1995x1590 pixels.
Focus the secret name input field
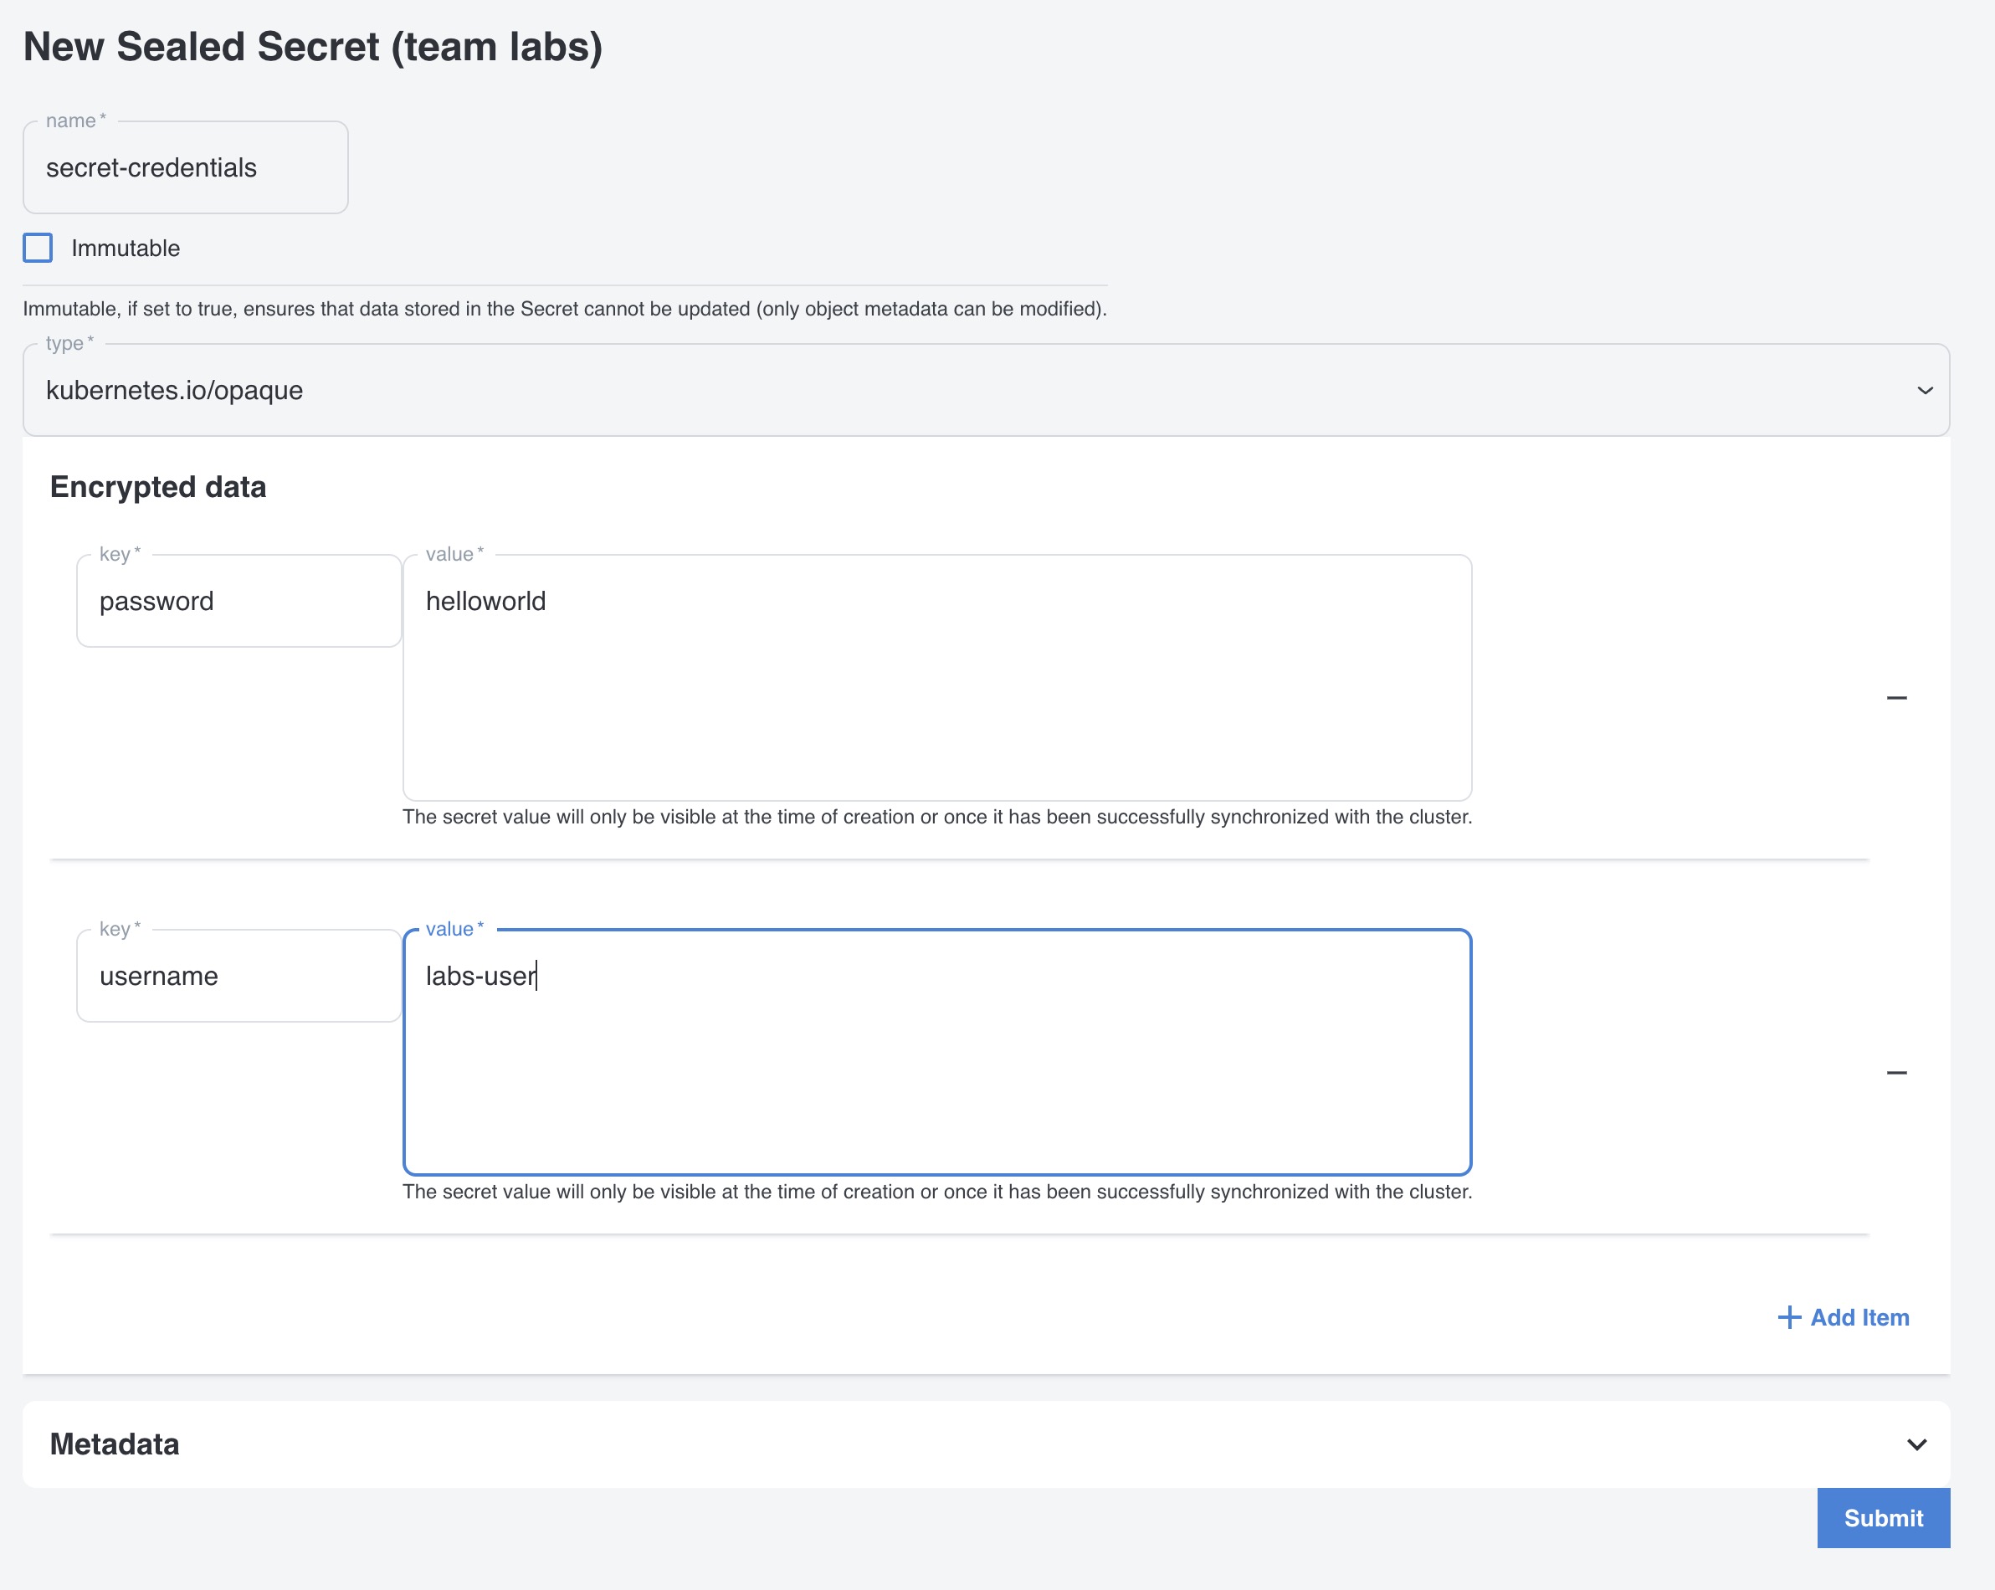pos(185,167)
